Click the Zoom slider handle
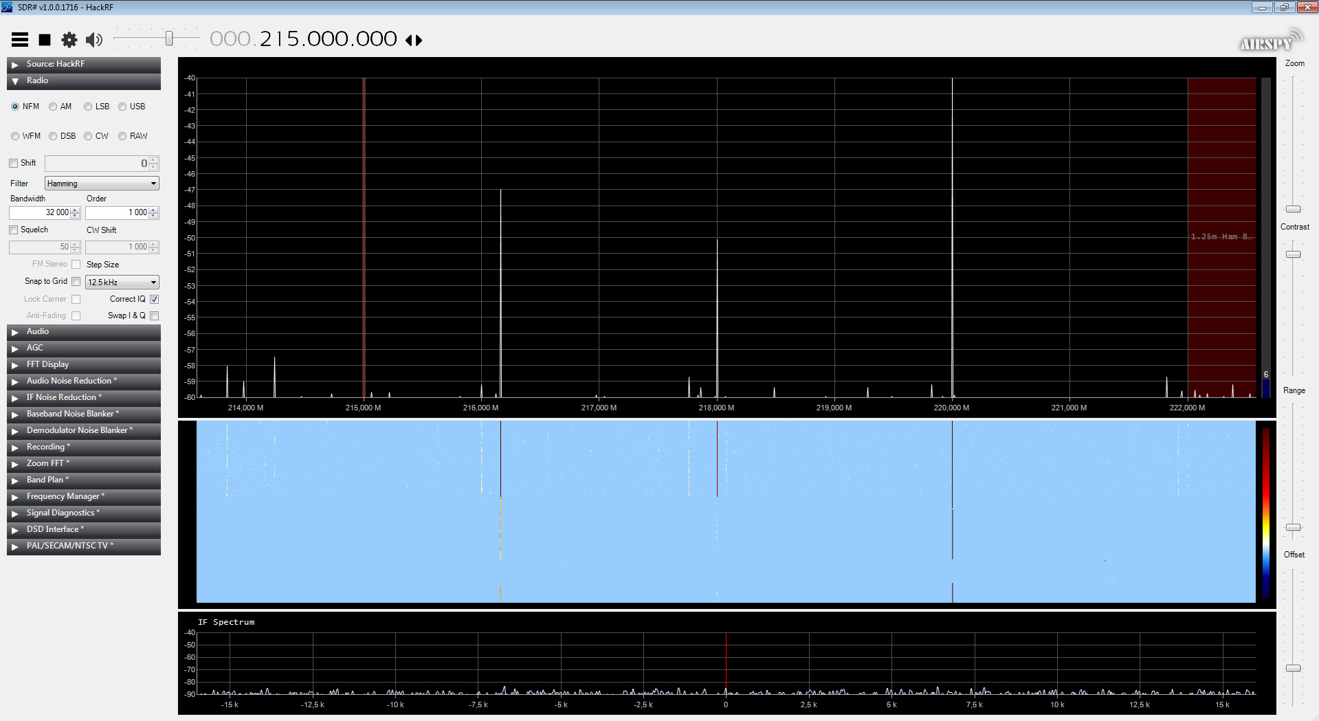This screenshot has height=721, width=1319. tap(1294, 209)
